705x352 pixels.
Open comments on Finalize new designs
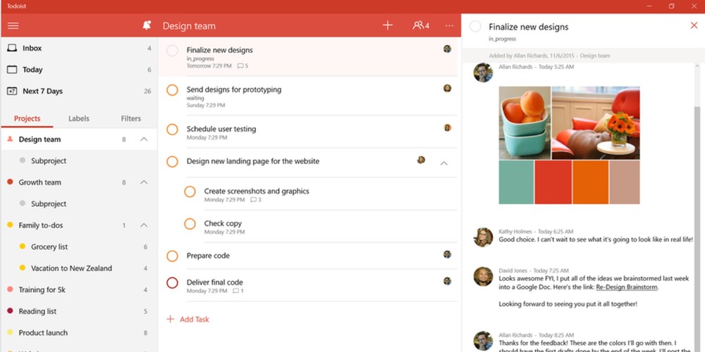tap(243, 66)
